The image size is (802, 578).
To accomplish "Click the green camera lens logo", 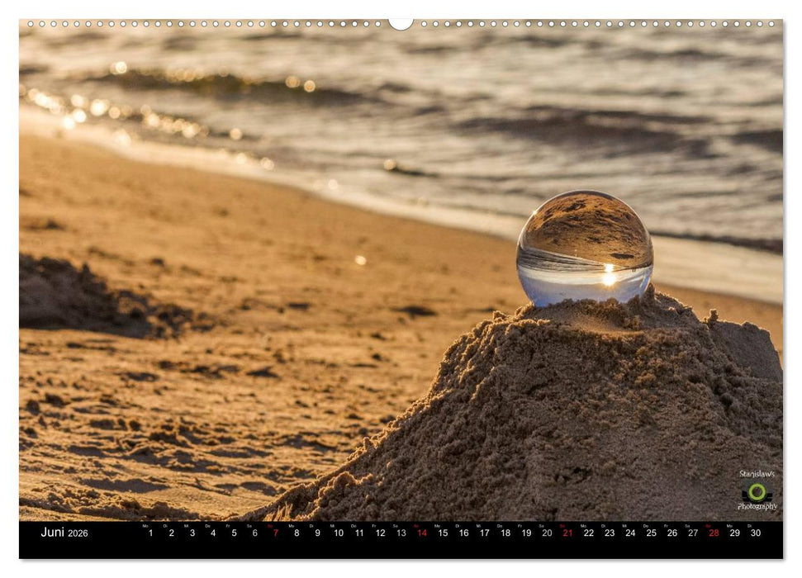I will (757, 491).
